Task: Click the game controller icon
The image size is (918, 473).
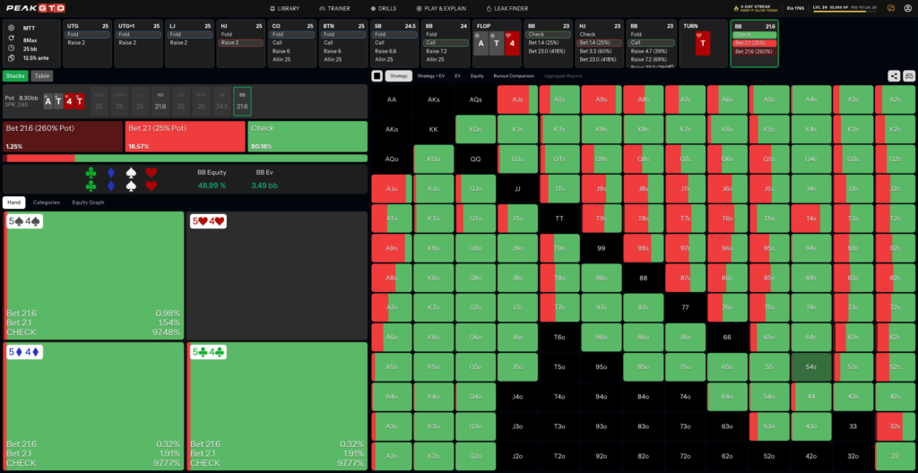Action: click(x=909, y=75)
